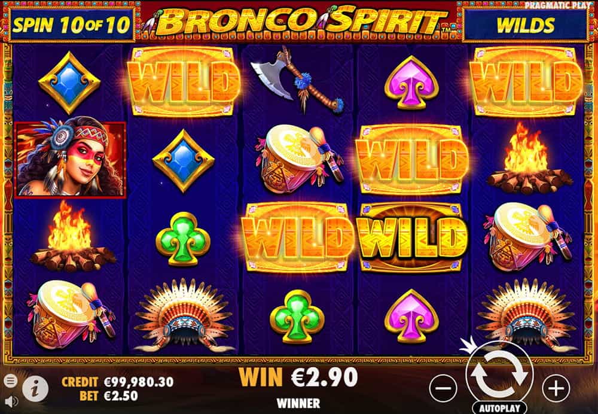598x414 pixels.
Task: Click the spin button with circular arrows
Action: [499, 375]
